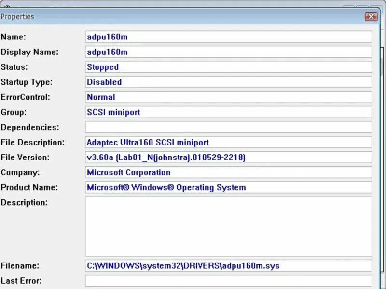Click the Company: label
386x289 pixels.
[20, 172]
